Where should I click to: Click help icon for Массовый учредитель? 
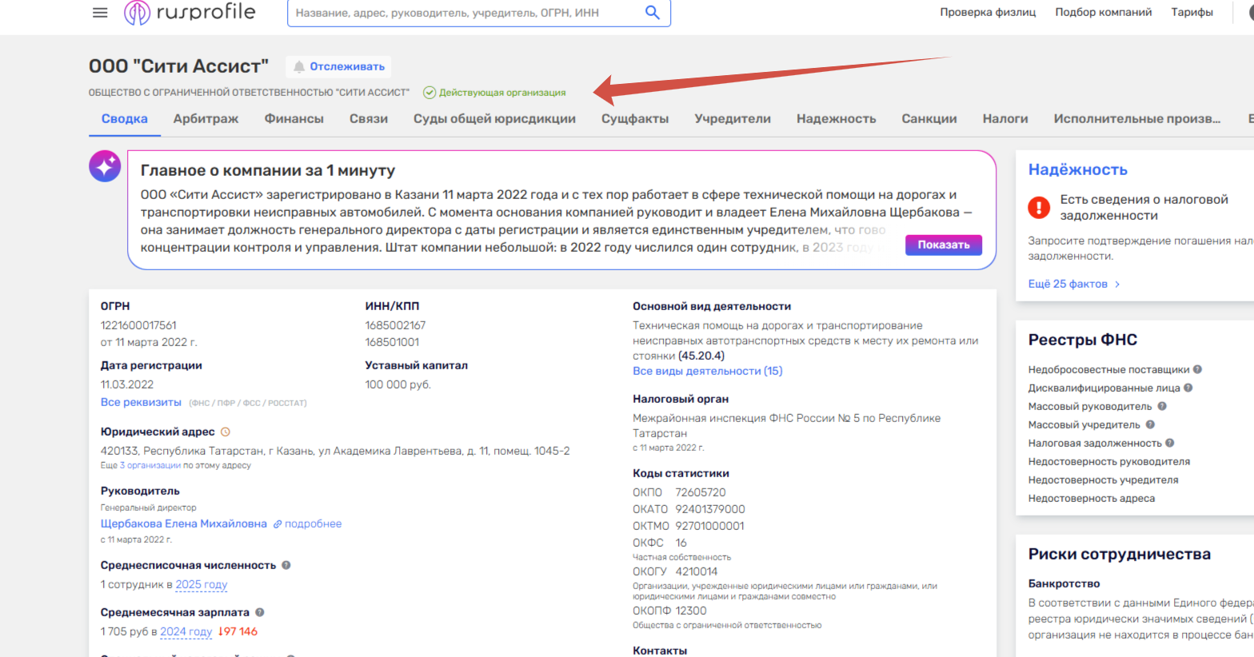[x=1150, y=424]
